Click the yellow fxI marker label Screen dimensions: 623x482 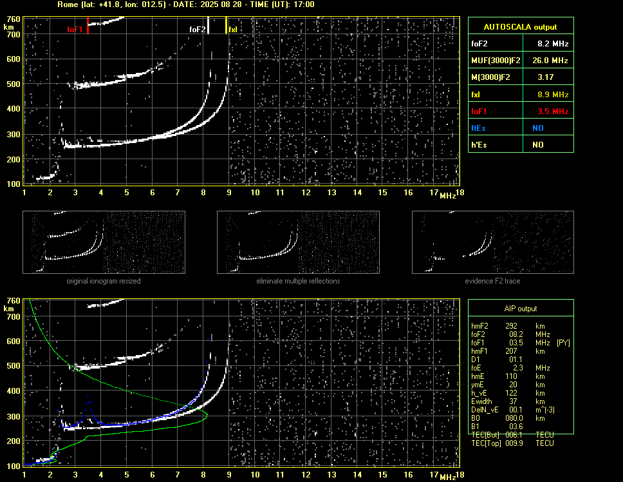pos(233,30)
